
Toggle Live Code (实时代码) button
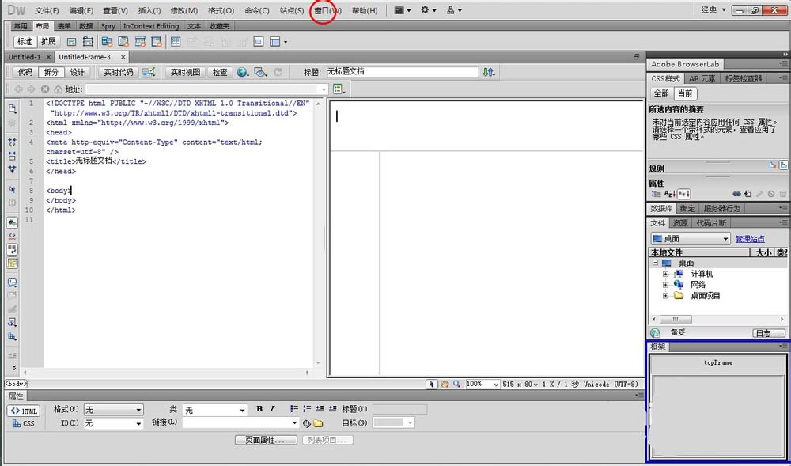click(118, 72)
